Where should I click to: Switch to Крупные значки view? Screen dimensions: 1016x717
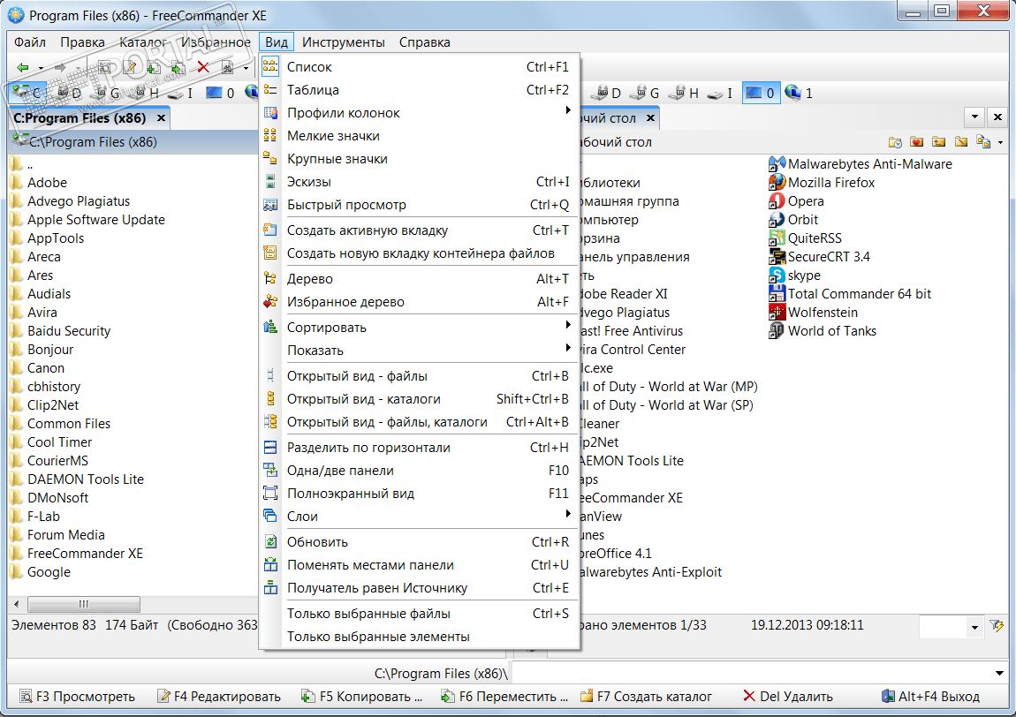pyautogui.click(x=419, y=159)
